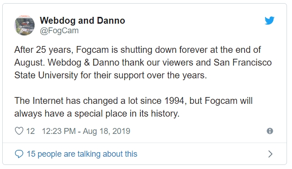The height and width of the screenshot is (169, 292).
Task: View 15 people are talking about this
Action: 82,154
